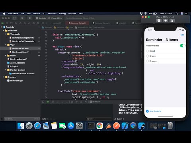Open the File menu
Screen dimensions: 191x143
22,14
